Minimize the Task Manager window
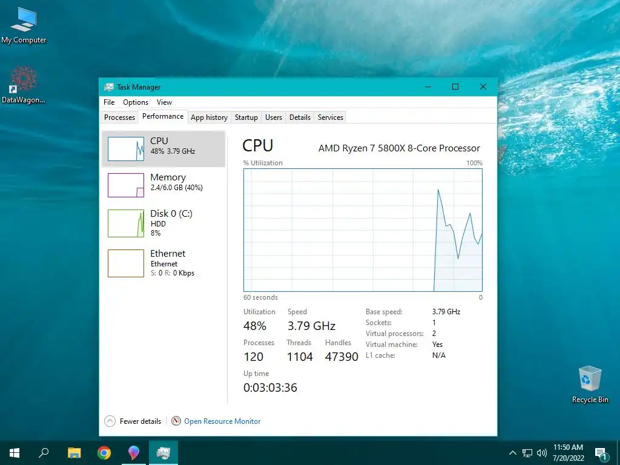The width and height of the screenshot is (620, 465). pos(428,87)
